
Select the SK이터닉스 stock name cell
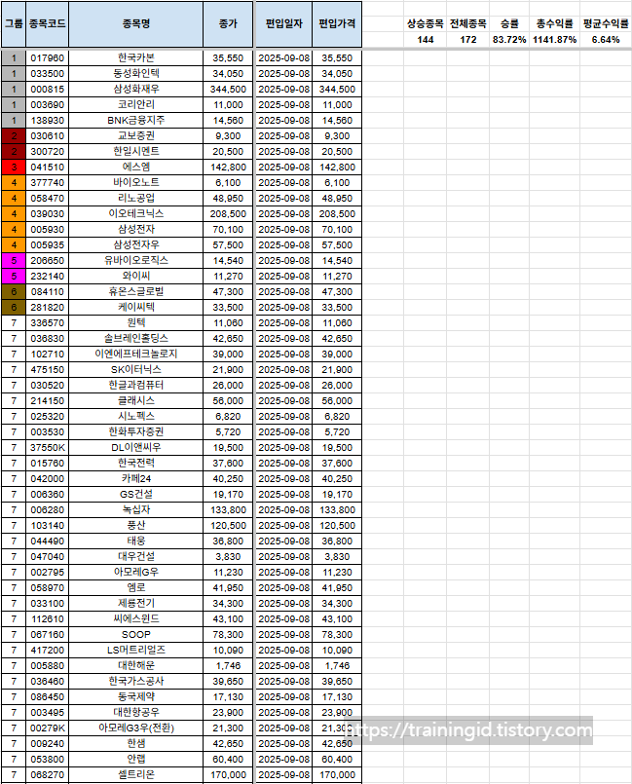coord(136,369)
